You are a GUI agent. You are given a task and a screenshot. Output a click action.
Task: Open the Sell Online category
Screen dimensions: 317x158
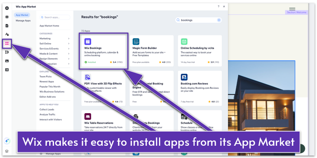click(45, 44)
